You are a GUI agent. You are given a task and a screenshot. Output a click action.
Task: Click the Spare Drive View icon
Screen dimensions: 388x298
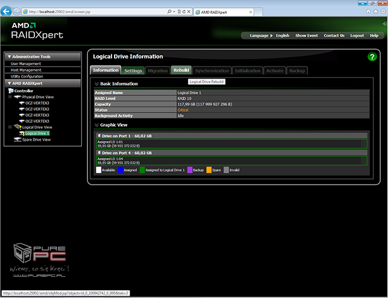click(18, 140)
